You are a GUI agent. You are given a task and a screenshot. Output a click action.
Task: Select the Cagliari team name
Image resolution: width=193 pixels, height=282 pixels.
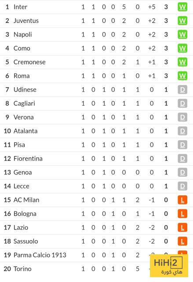[x=24, y=104]
